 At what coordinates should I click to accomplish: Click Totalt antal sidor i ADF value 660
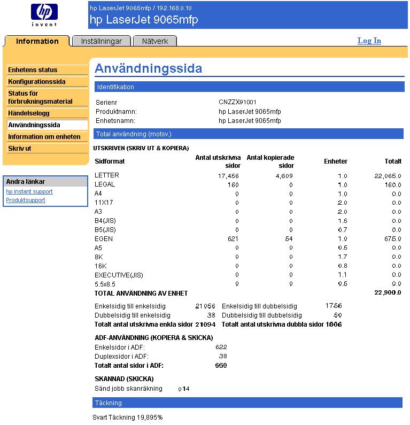(x=221, y=365)
